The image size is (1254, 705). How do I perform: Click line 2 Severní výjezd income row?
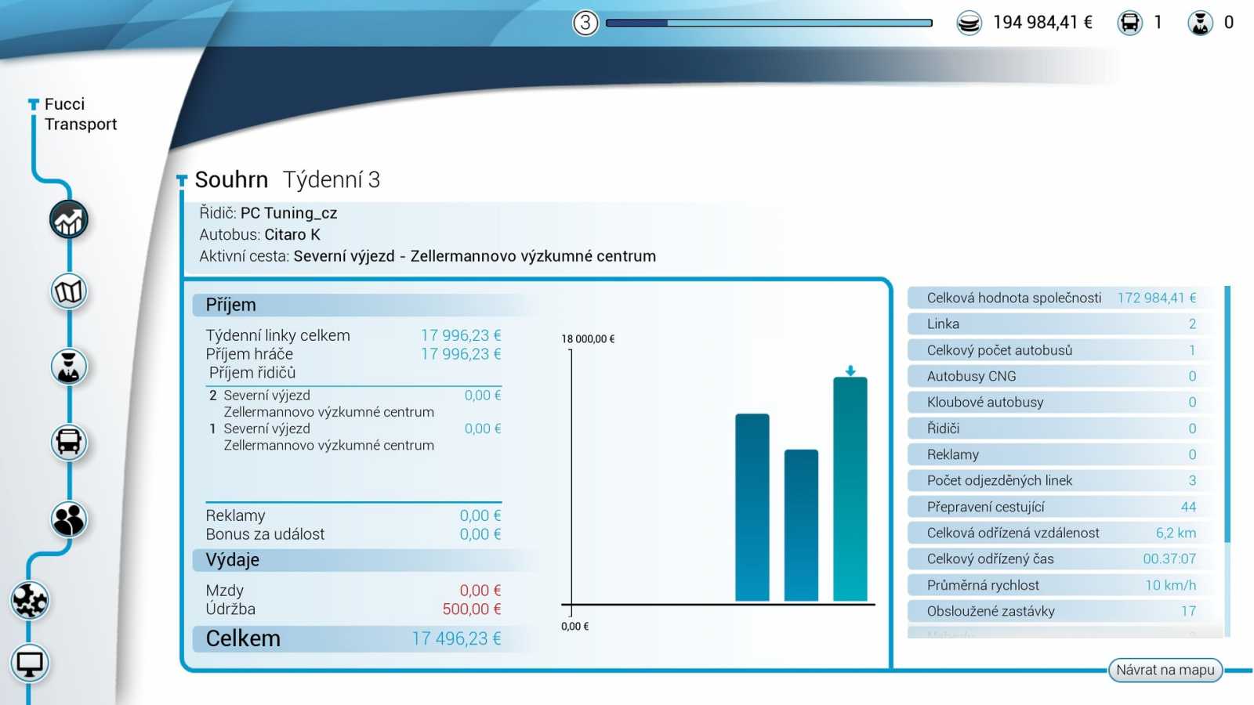[x=353, y=403]
